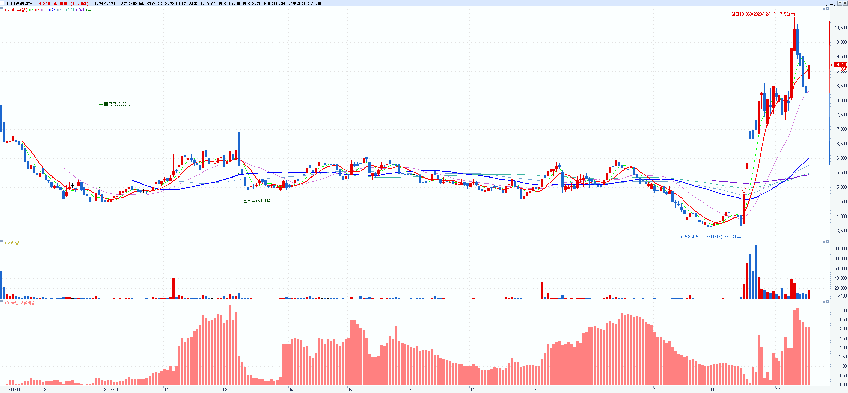
Task: Open the price pane handle at top-left
Action: click(x=2, y=8)
